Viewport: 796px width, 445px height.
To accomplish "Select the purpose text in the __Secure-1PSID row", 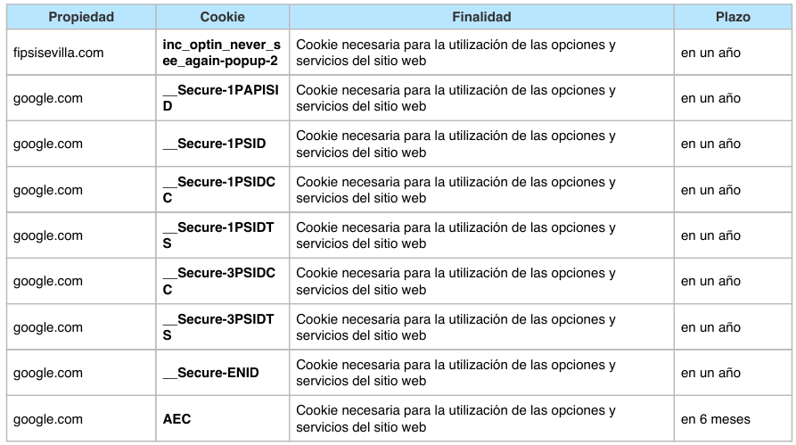I will [x=455, y=144].
